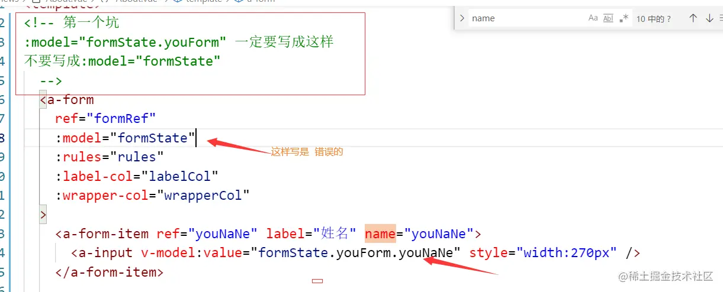Click comment line starting "不要写成"
Viewport: 723px width, 292px height.
[x=123, y=61]
